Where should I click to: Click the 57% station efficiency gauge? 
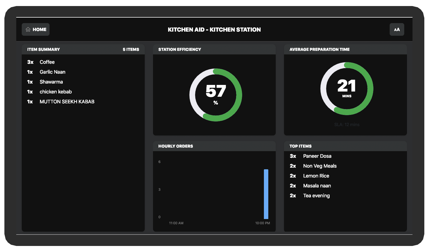[x=215, y=95]
